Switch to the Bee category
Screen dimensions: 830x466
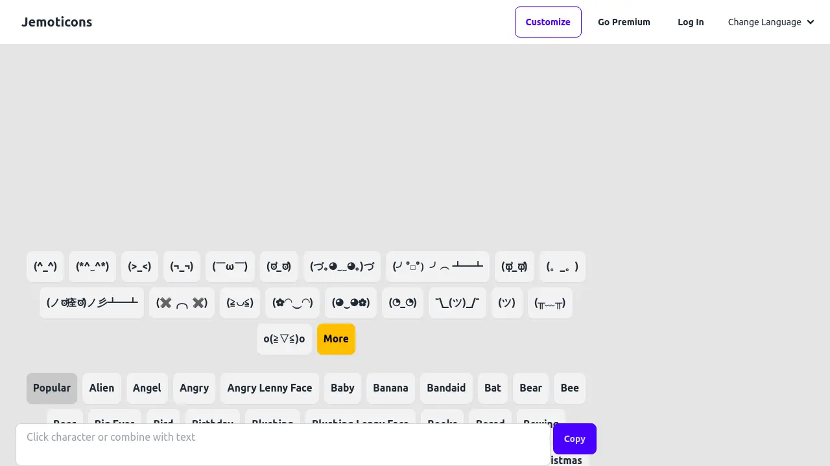click(x=570, y=388)
